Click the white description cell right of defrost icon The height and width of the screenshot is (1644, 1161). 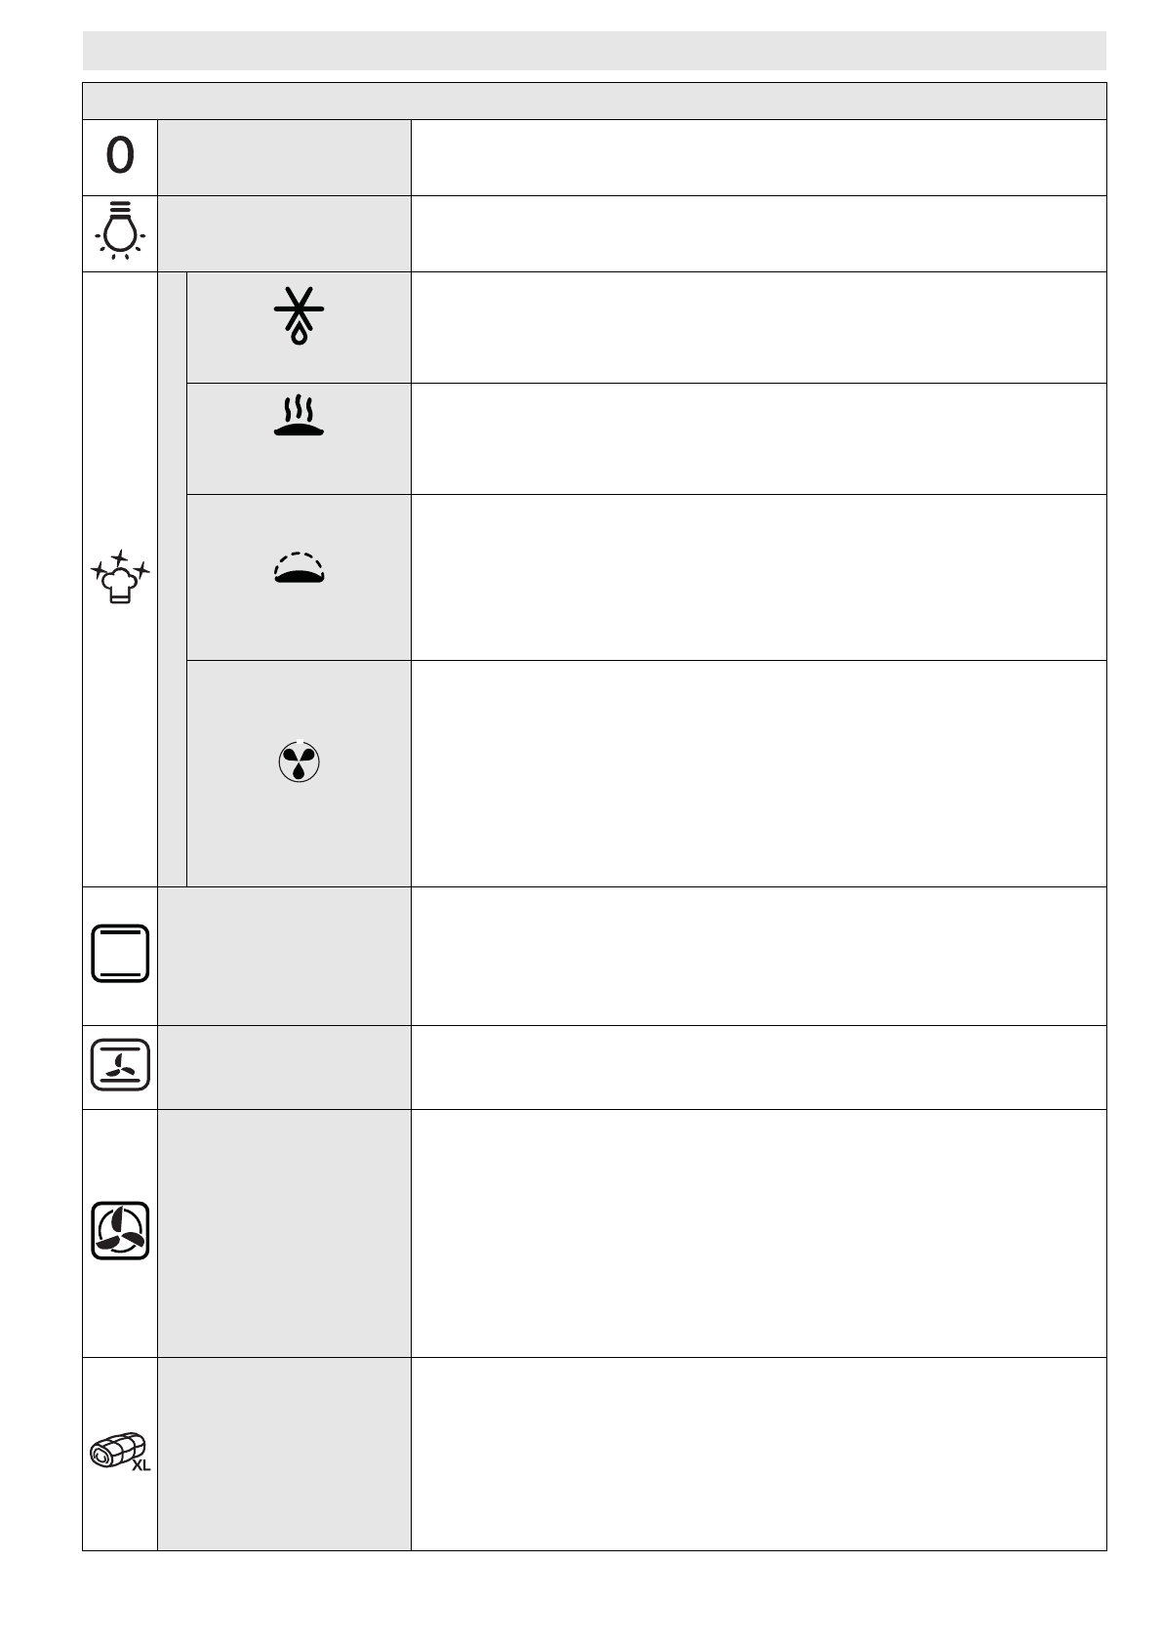click(x=758, y=327)
